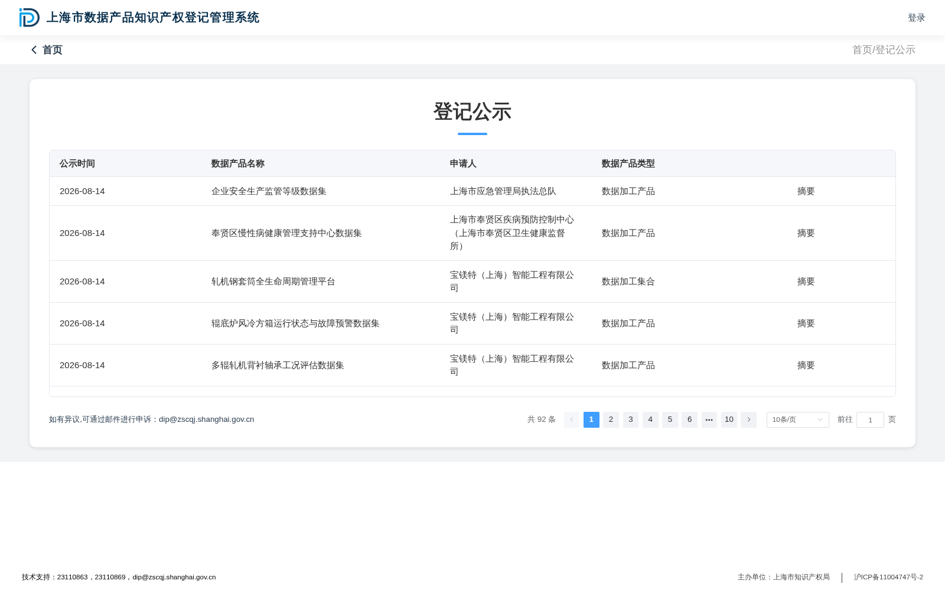Viewport: 945px width, 590px height.
Task: Click product name 多辊轧机背衬轴承工况评估数据集
Action: point(278,365)
